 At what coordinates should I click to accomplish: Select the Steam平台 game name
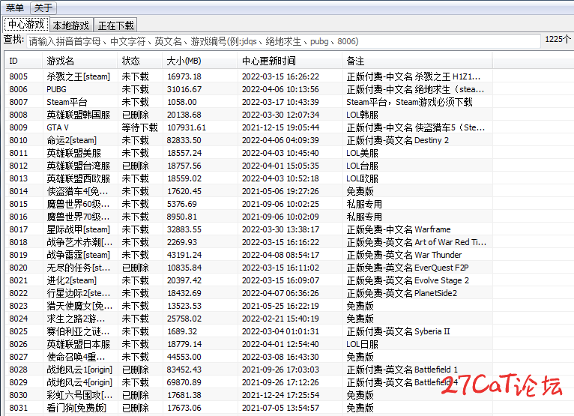pyautogui.click(x=67, y=102)
